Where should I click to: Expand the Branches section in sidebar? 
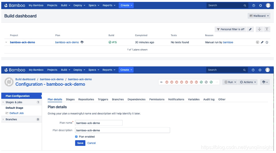(x=3, y=119)
